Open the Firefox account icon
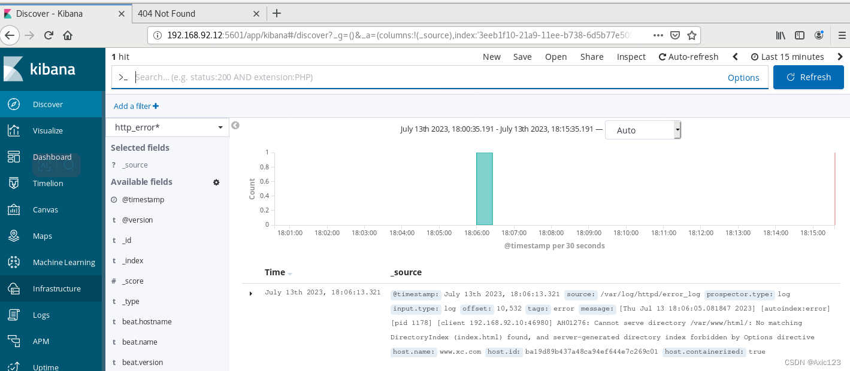Image resolution: width=850 pixels, height=371 pixels. coord(819,35)
